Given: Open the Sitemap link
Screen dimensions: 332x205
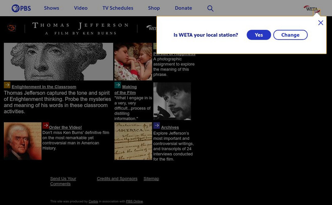Looking at the screenshot, I should (x=151, y=178).
